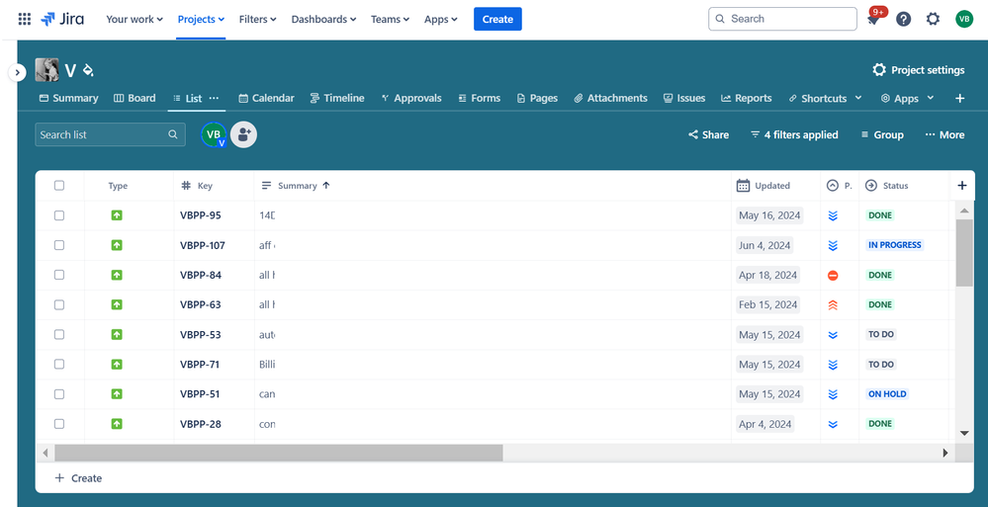Click the project avatar image

point(46,70)
